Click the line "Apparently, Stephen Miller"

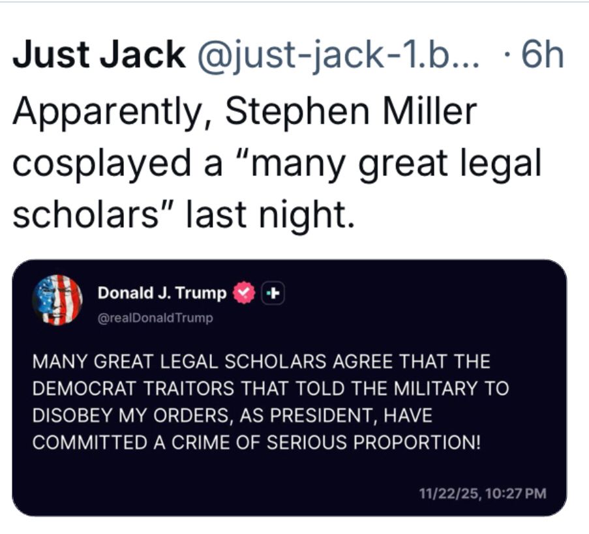[x=245, y=112]
